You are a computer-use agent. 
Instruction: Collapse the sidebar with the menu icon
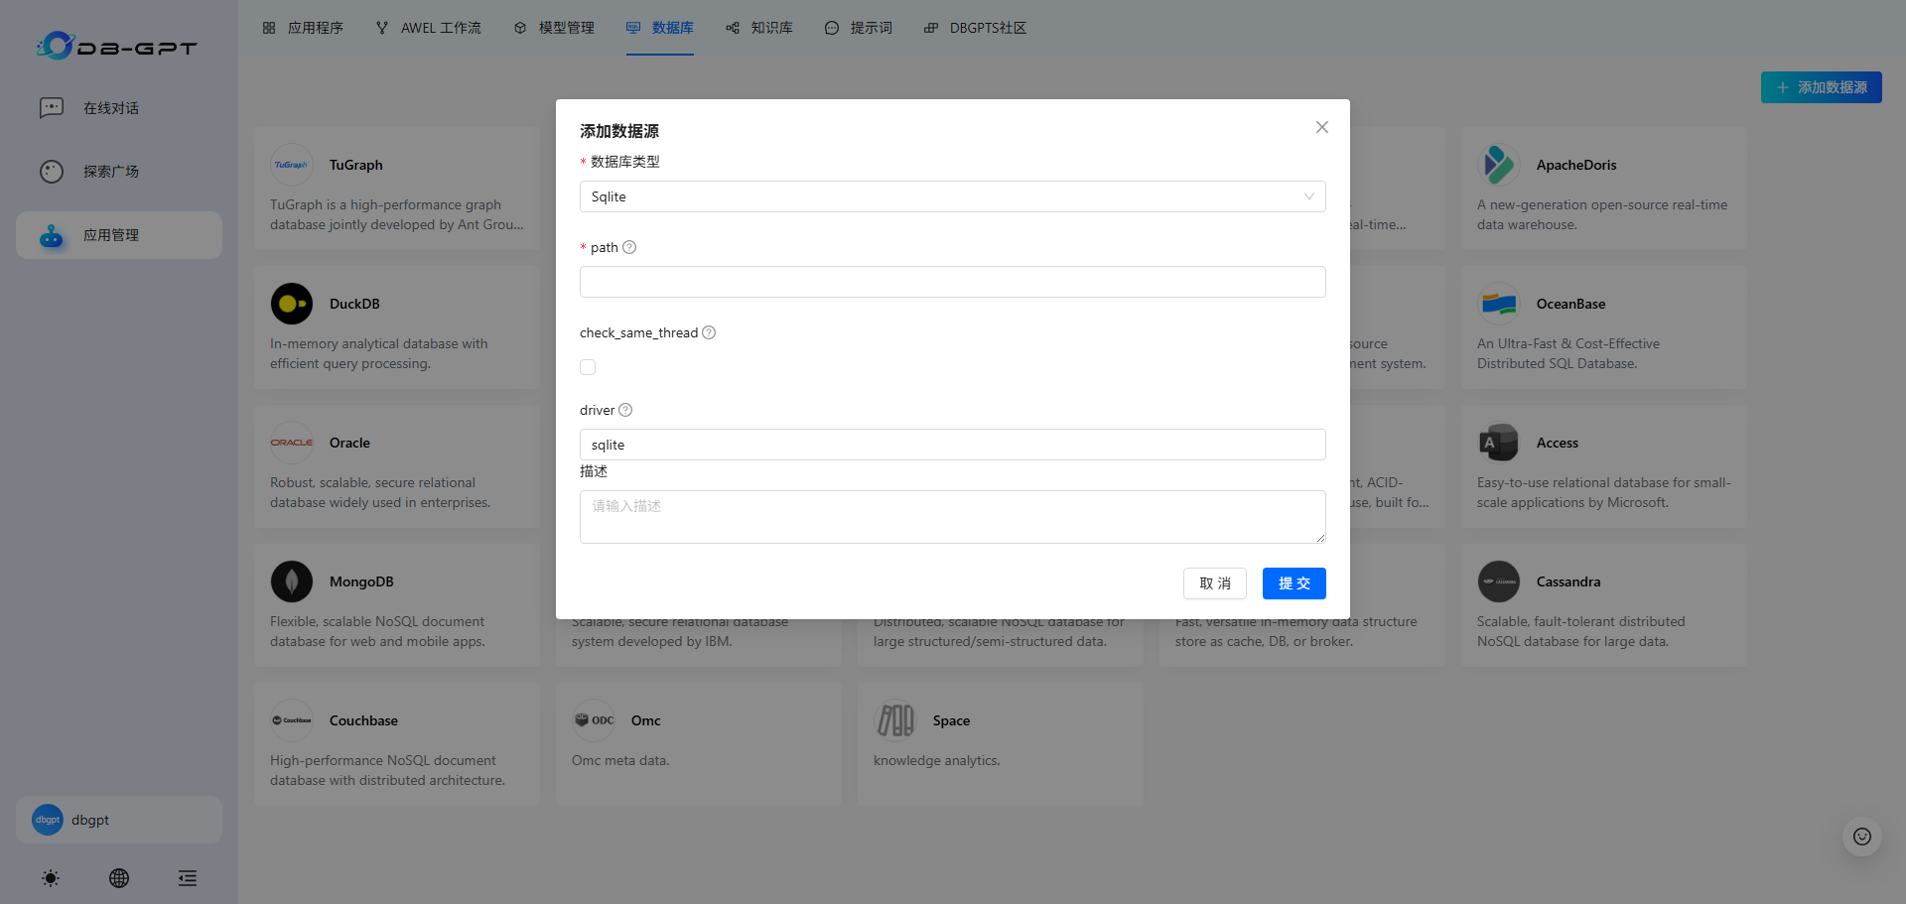(188, 878)
